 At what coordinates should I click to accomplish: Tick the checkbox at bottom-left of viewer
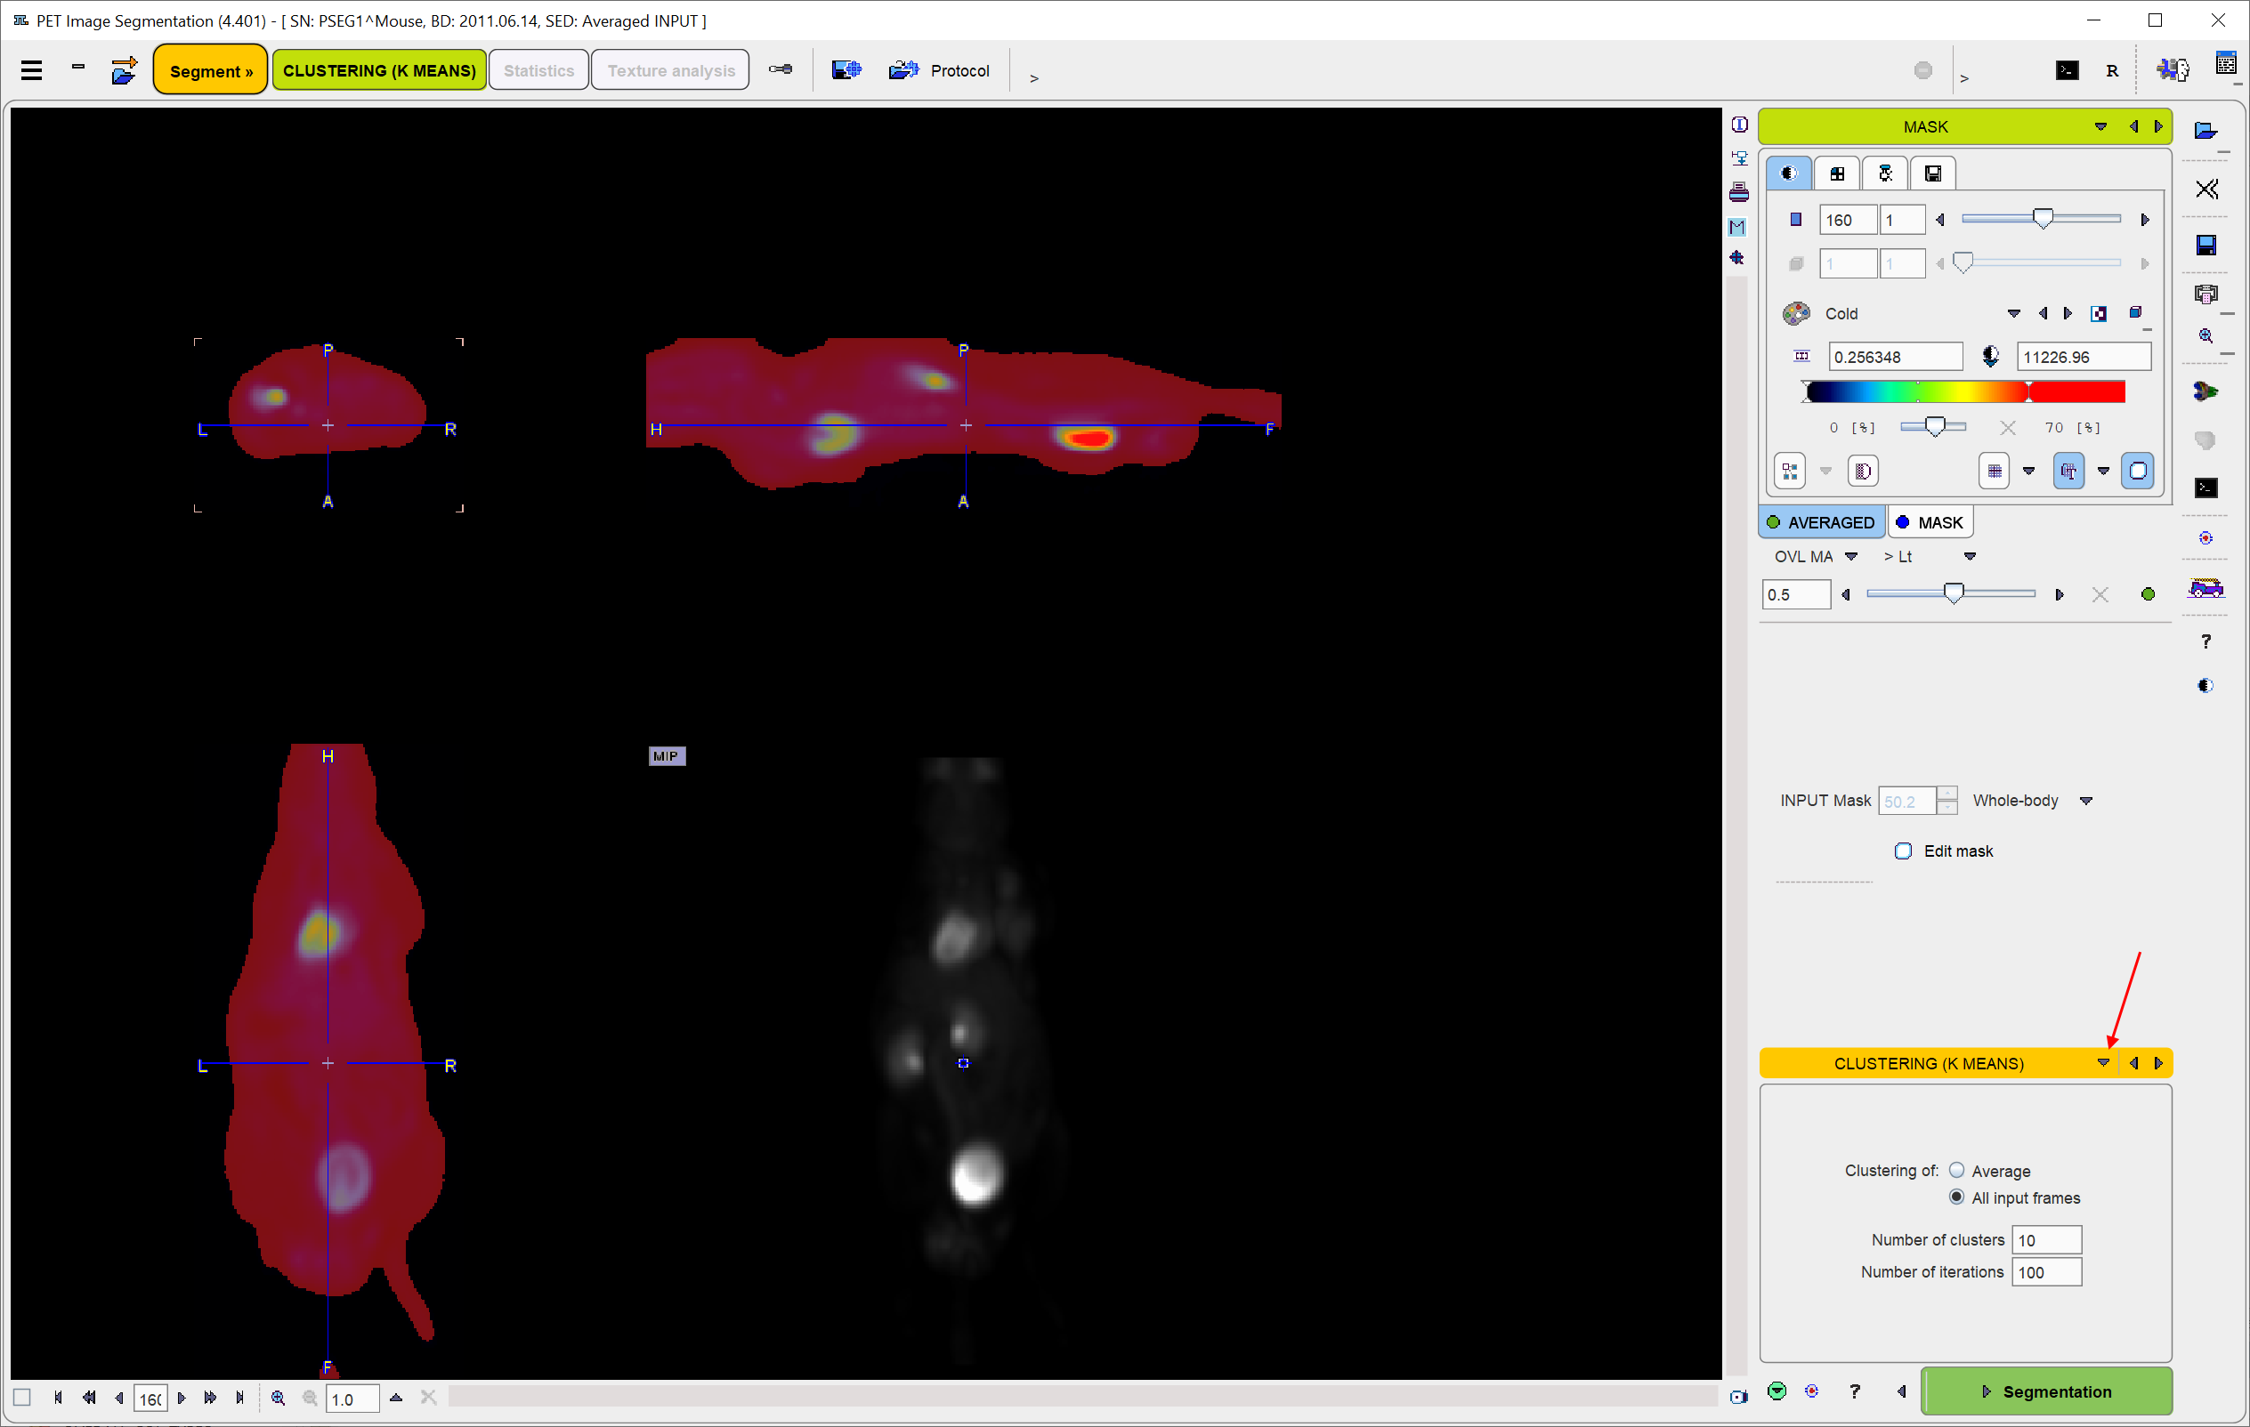pos(21,1398)
